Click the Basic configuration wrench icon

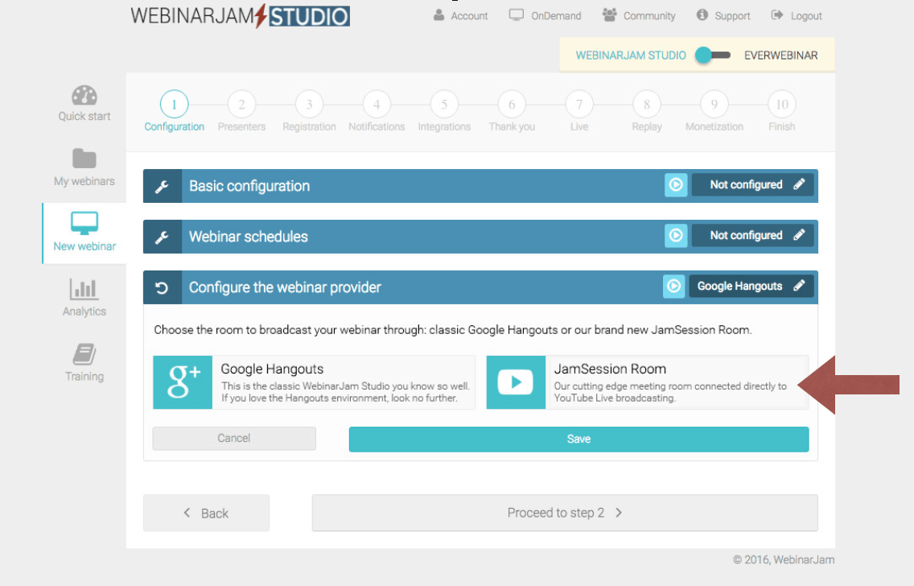click(162, 187)
